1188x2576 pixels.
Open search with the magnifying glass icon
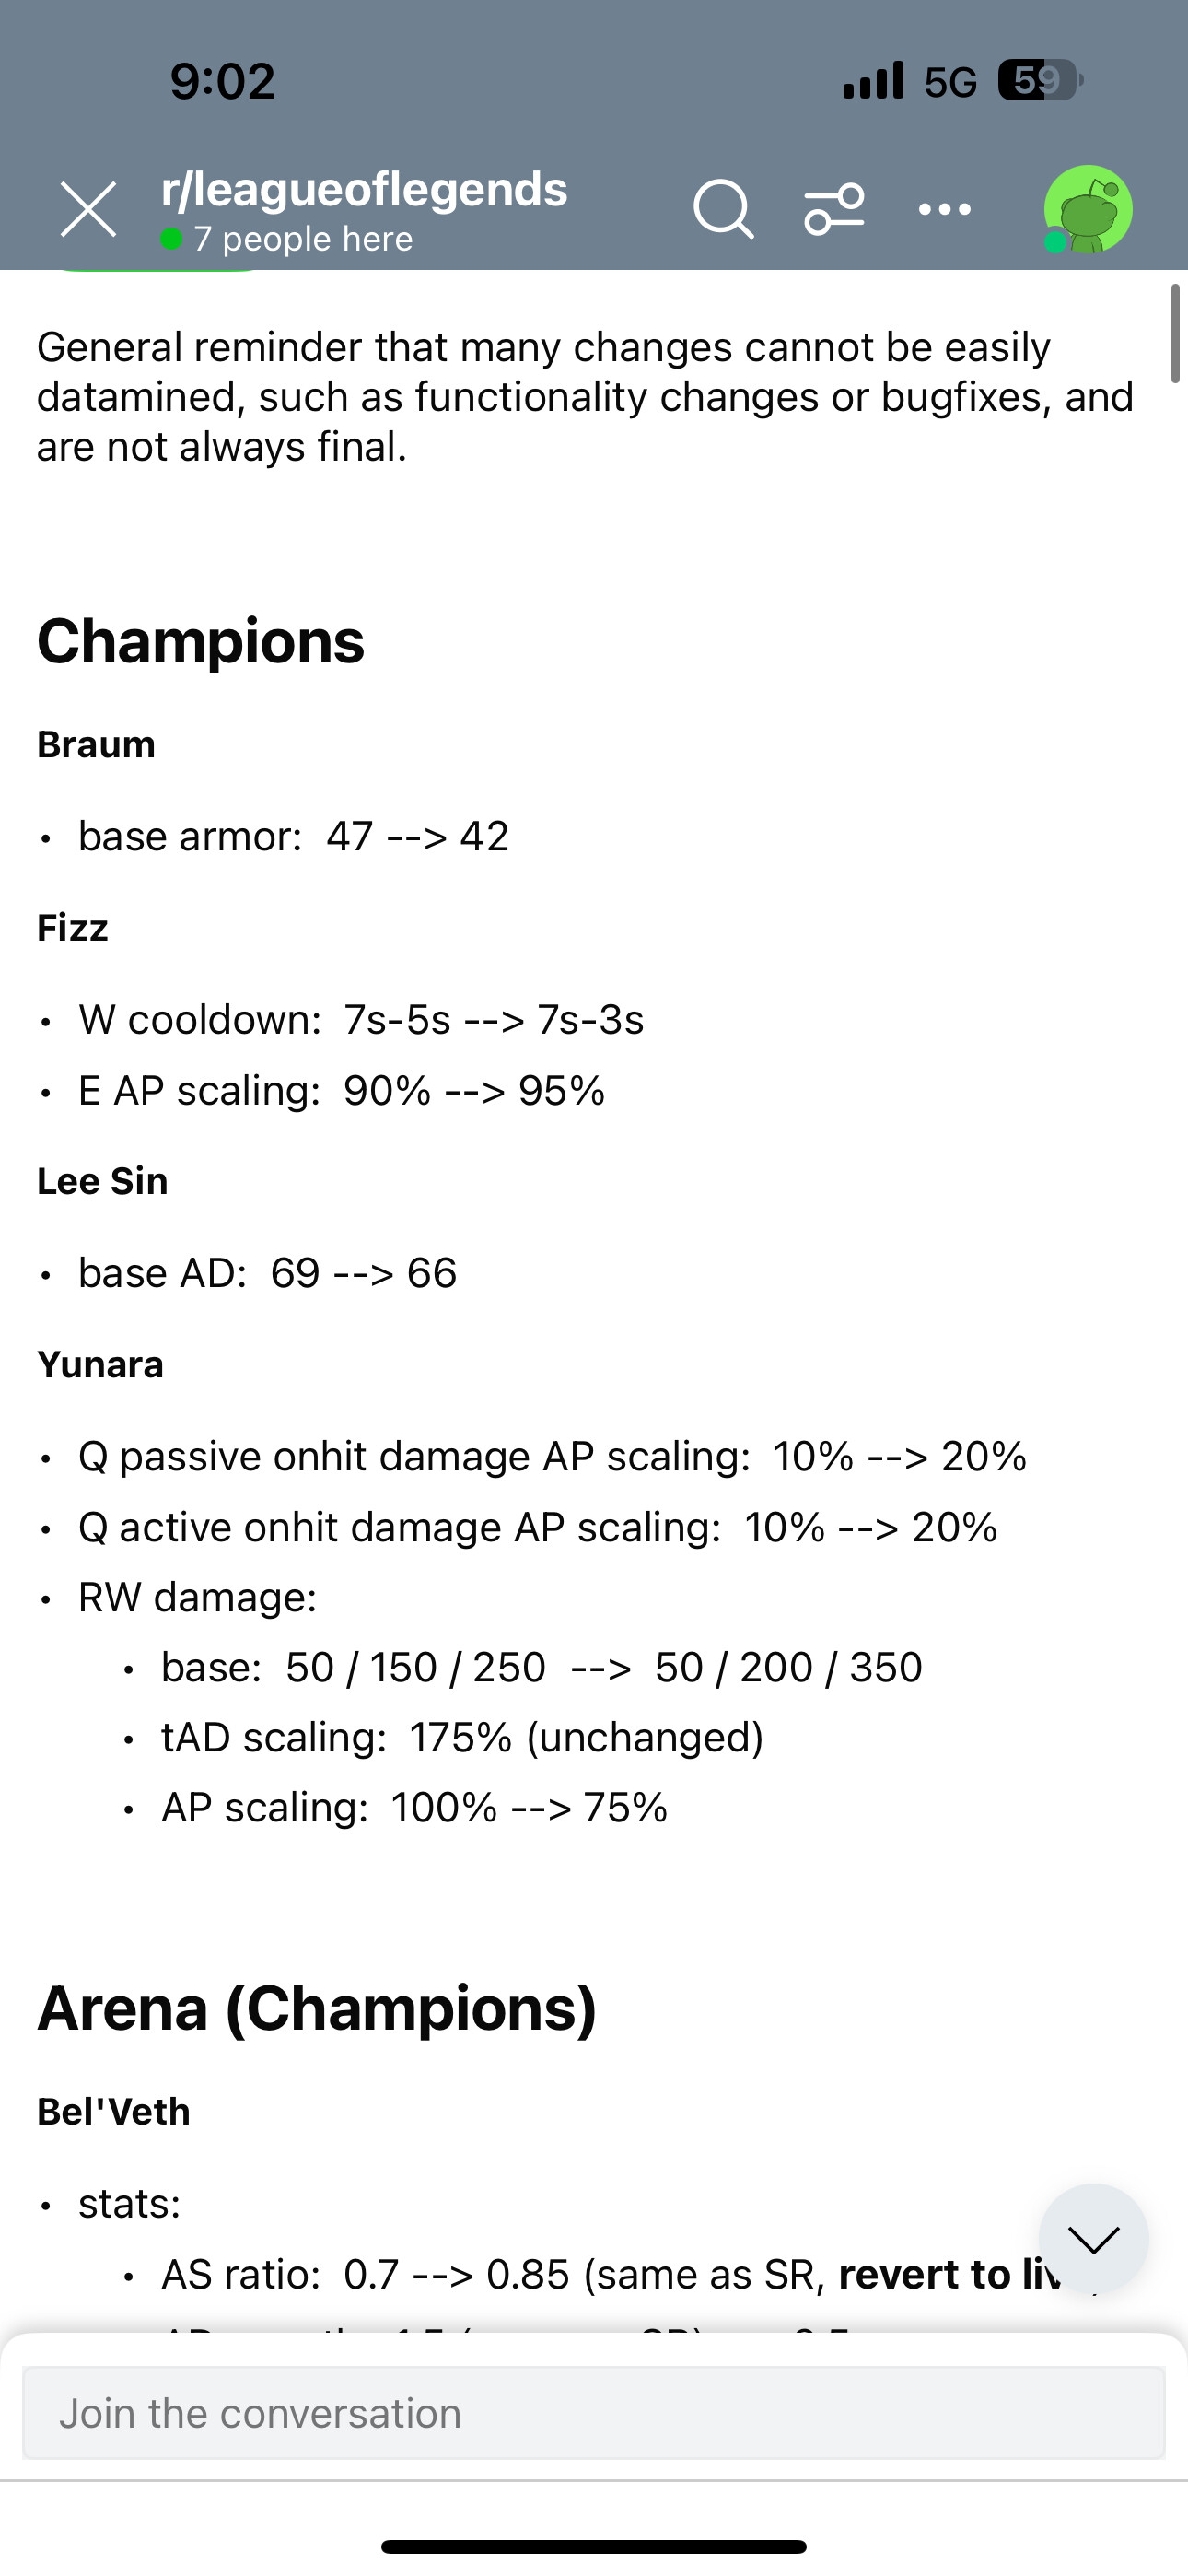(722, 209)
